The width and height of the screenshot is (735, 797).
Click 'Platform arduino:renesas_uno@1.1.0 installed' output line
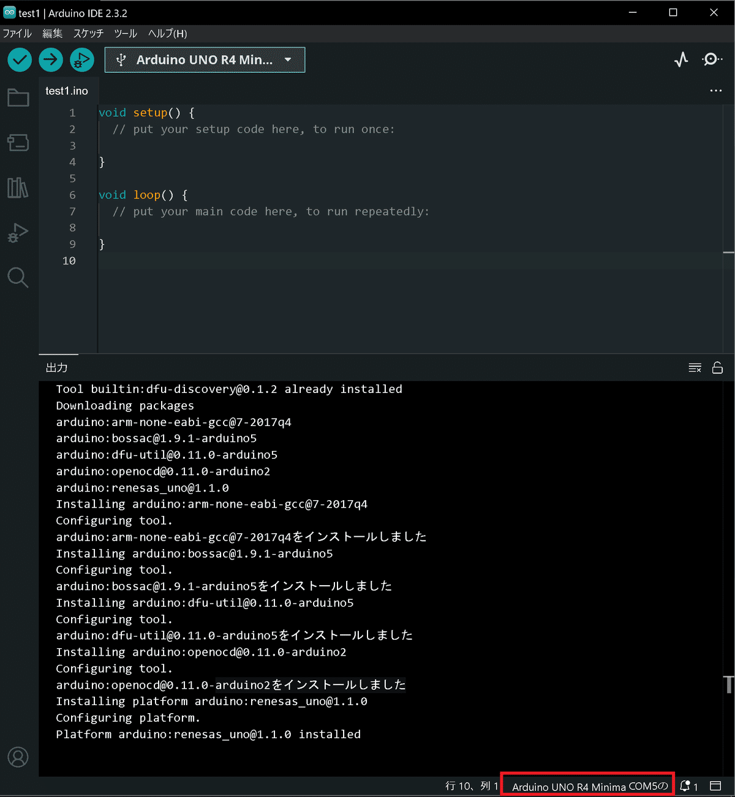click(x=208, y=734)
